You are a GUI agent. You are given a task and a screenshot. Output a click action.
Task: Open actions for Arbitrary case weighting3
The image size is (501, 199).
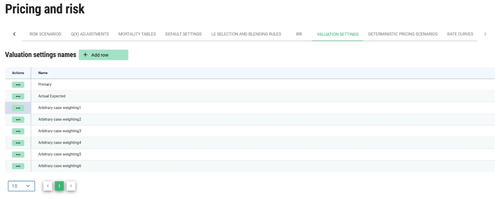[18, 131]
